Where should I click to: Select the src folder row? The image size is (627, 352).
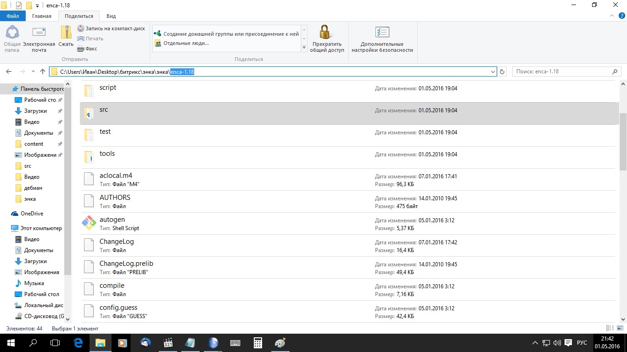349,113
